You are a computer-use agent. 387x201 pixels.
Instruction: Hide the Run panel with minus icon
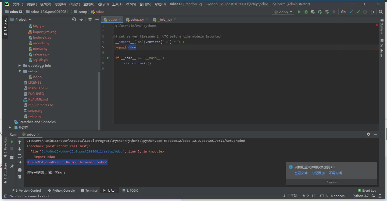pyautogui.click(x=375, y=134)
